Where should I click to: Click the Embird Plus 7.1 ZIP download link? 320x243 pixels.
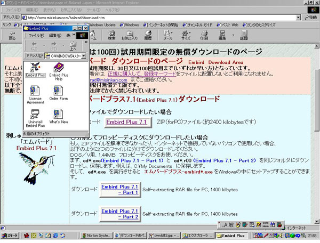(126, 122)
